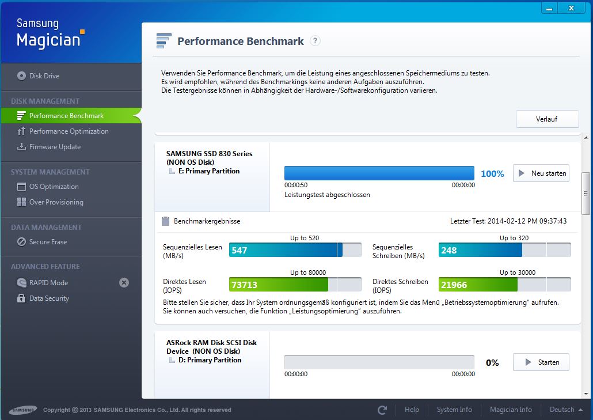Image resolution: width=593 pixels, height=420 pixels.
Task: Open Secure Erase
Action: coord(71,242)
